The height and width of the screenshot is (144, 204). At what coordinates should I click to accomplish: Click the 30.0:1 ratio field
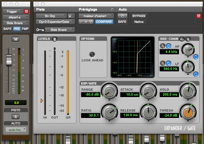click(91, 115)
